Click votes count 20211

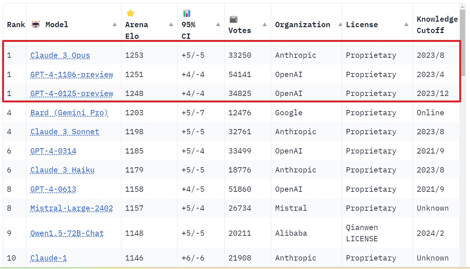click(240, 233)
